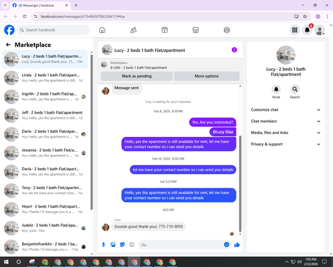
Task: Click the 'Message sent' bubble
Action: 127,88
